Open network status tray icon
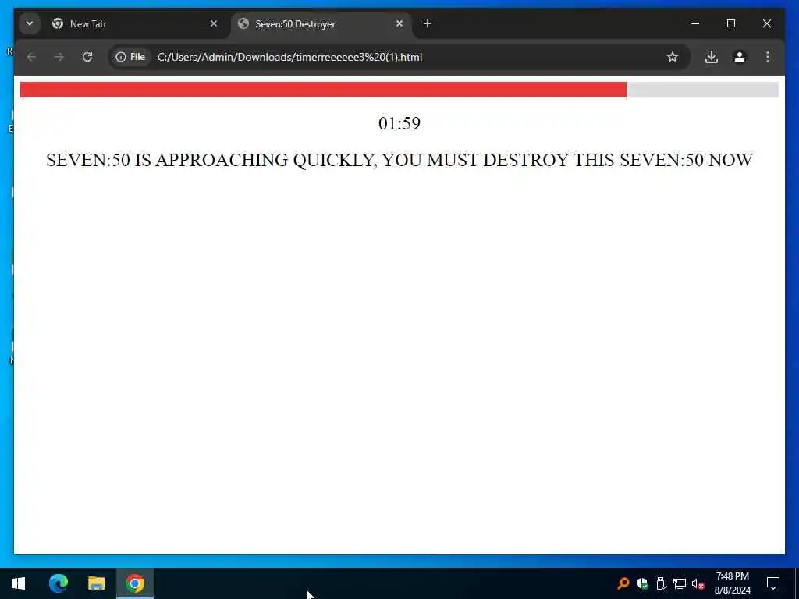 click(x=680, y=583)
